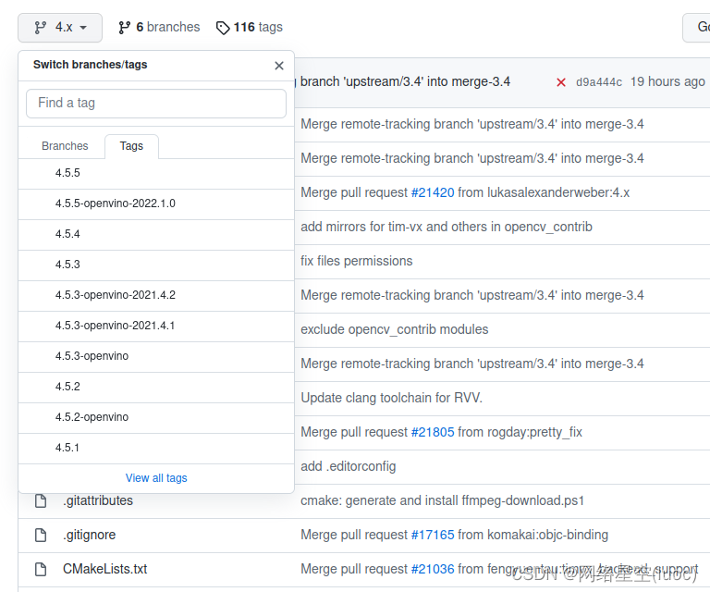Open pull request #21036 link
Screen dimensions: 710x592
[x=433, y=569]
